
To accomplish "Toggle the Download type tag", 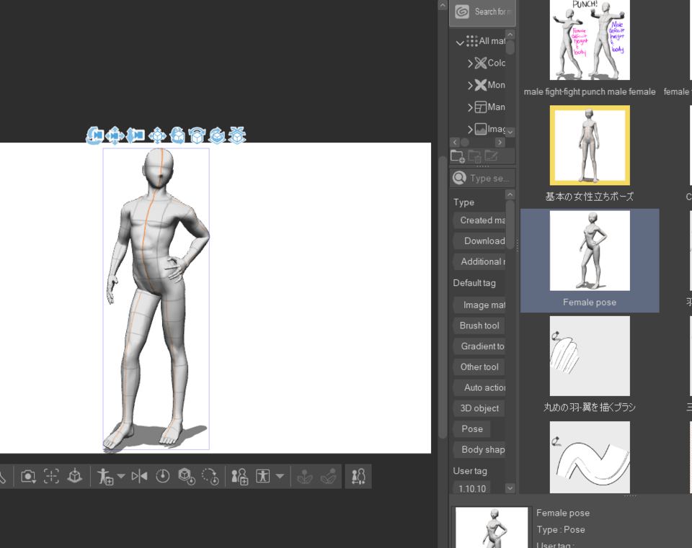I will [x=479, y=241].
